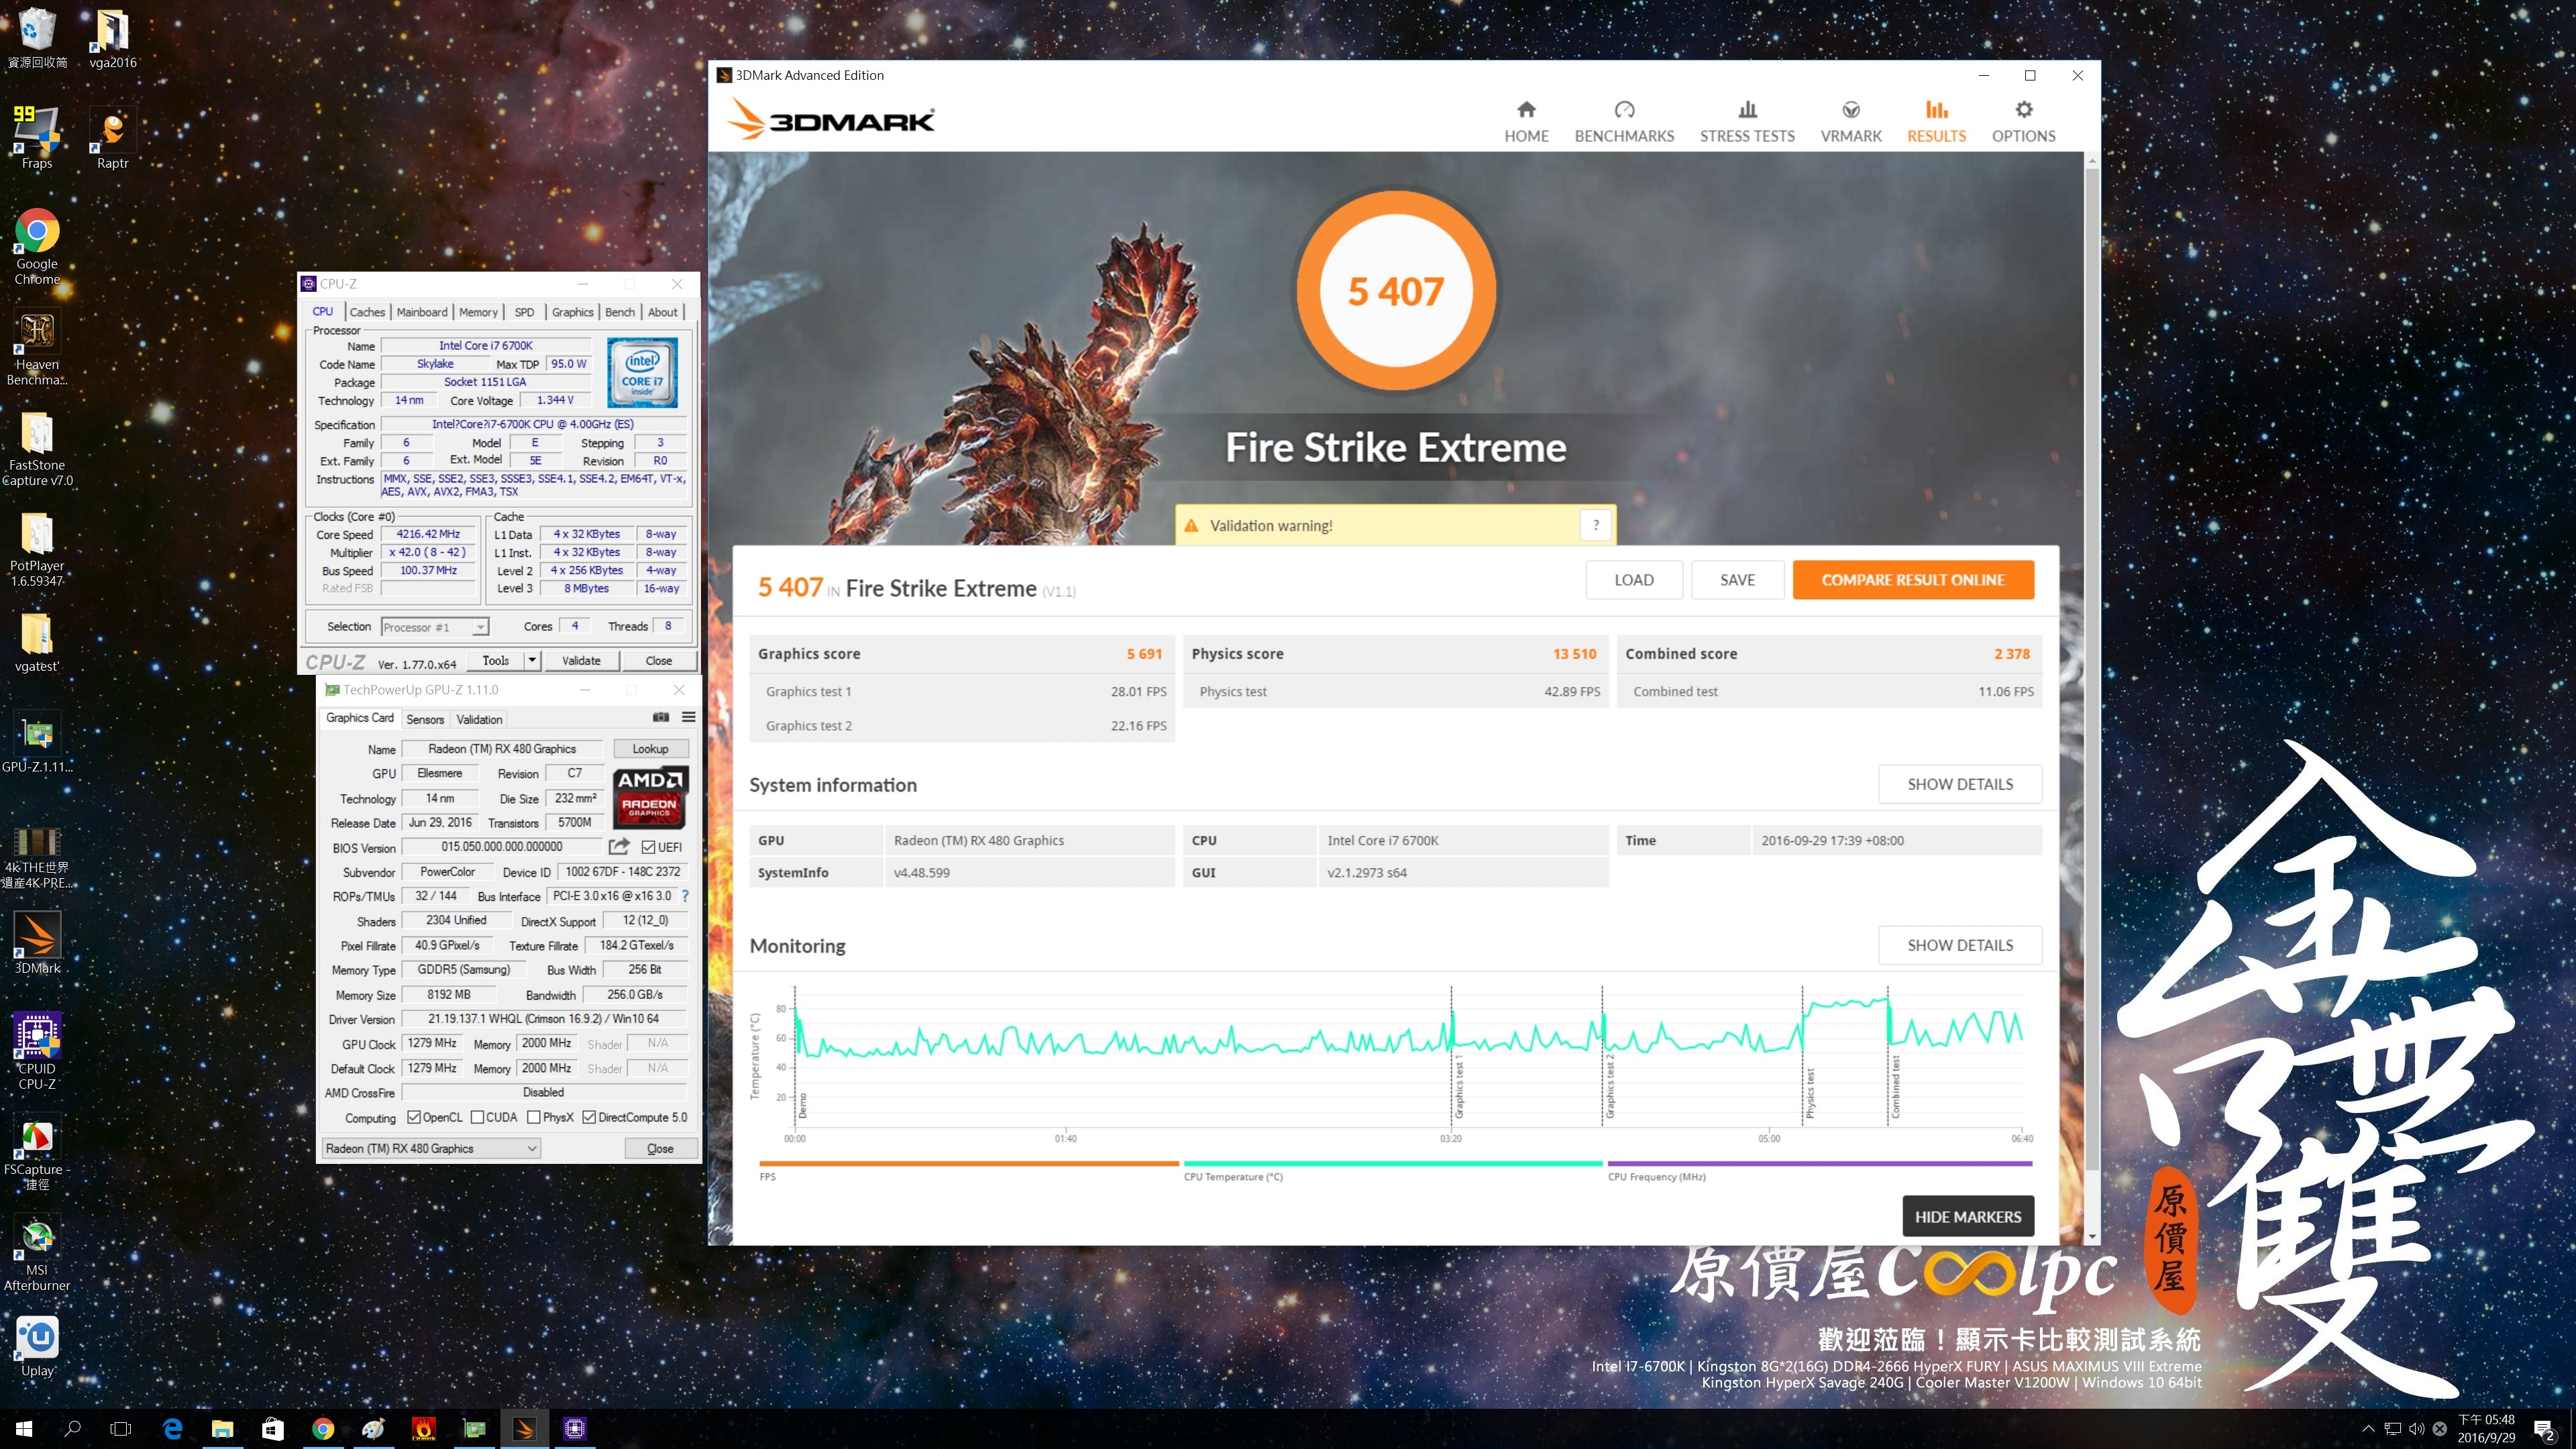2576x1449 pixels.
Task: Toggle the UEFI checkbox in GPU-Z
Action: (x=648, y=847)
